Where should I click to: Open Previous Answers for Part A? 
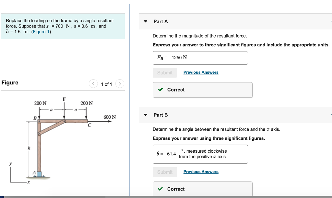click(201, 72)
